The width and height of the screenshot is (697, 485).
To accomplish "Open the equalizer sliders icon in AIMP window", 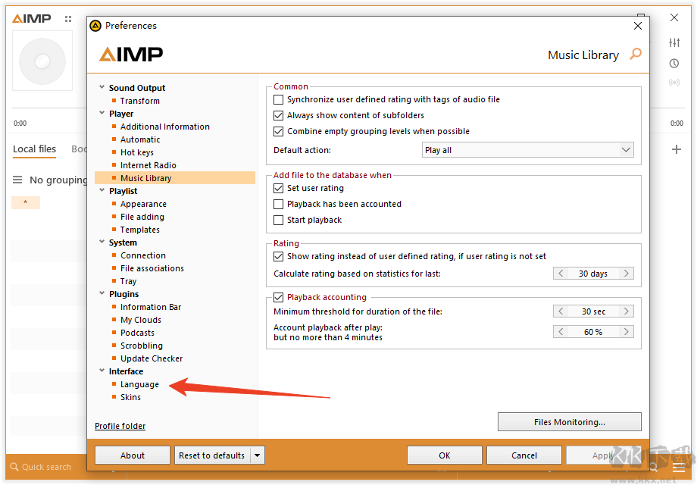I will (x=674, y=42).
